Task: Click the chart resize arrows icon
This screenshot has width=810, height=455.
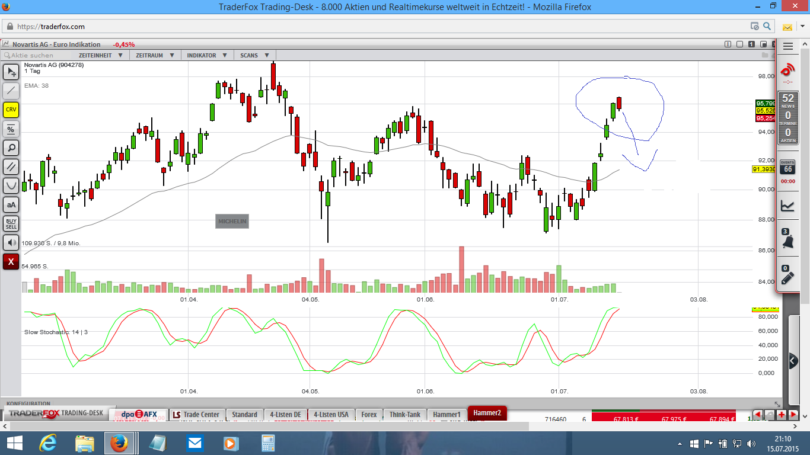Action: pos(778,404)
